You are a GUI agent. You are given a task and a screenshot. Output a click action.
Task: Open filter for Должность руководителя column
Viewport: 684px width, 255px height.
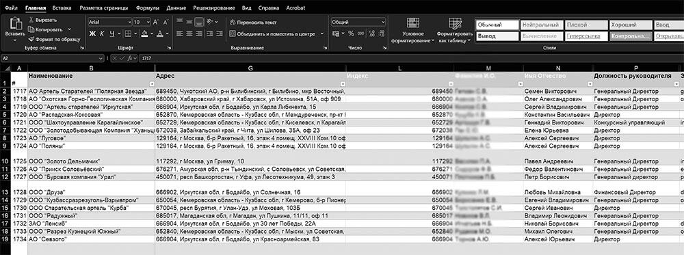pos(676,83)
